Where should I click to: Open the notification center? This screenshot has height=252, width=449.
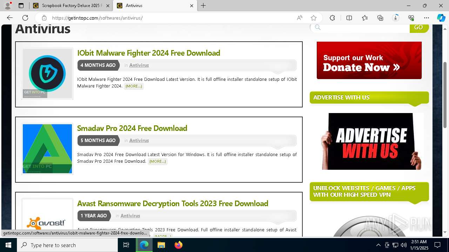(x=437, y=245)
